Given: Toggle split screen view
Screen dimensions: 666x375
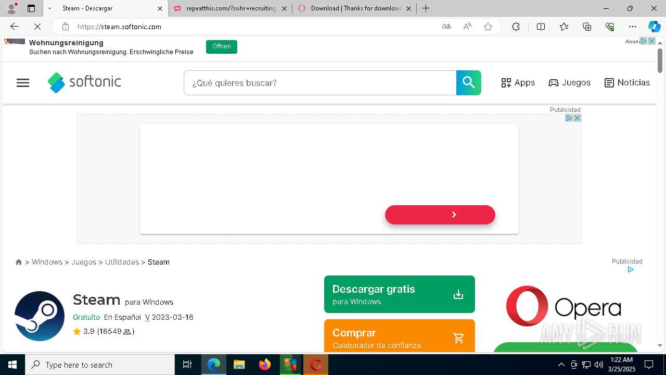Looking at the screenshot, I should tap(541, 27).
